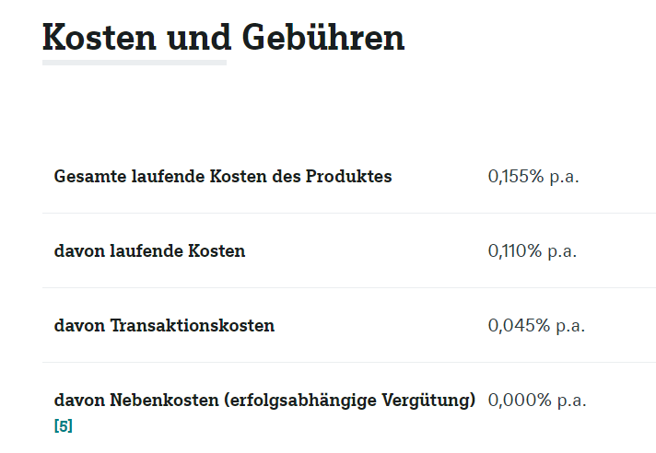Click "(erfolgsabhängige Vergütung)" parenthetical text
The width and height of the screenshot is (656, 453).
tap(351, 401)
